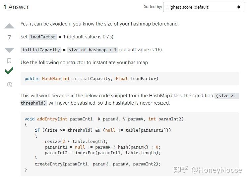This screenshot has width=248, height=181.
Task: Click the 'void addEntry' method signature line
Action: pyautogui.click(x=104, y=119)
